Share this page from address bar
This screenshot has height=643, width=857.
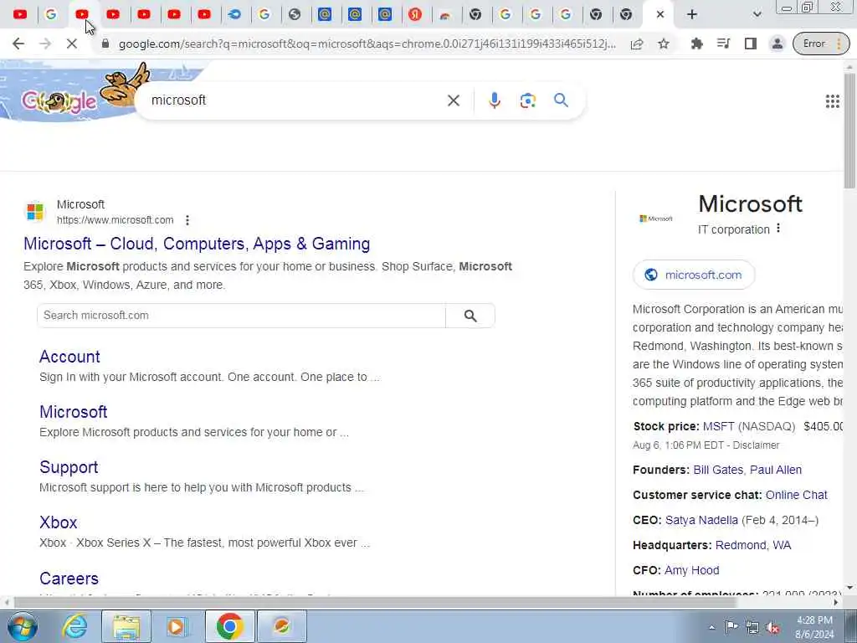pyautogui.click(x=637, y=44)
